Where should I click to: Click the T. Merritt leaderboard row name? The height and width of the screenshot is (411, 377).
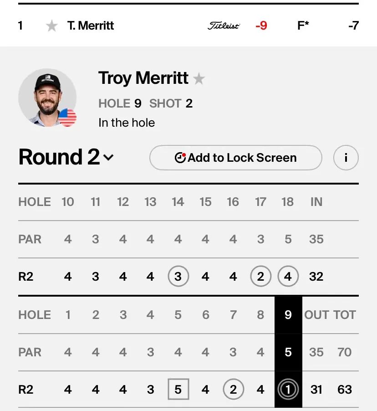tap(91, 26)
